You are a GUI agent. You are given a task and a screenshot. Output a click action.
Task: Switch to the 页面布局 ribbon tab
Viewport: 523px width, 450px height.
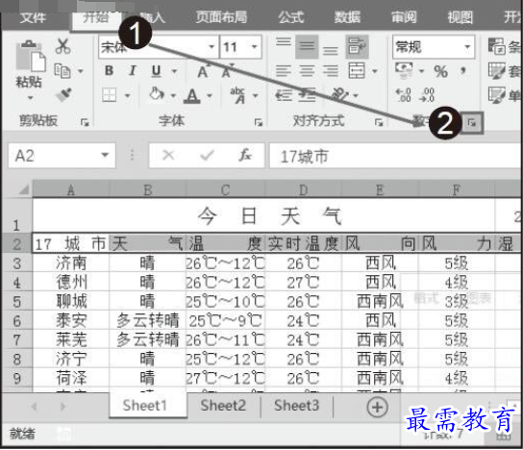221,16
